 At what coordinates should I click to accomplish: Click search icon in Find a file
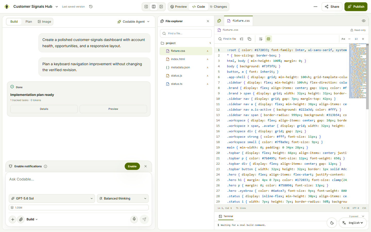164,34
